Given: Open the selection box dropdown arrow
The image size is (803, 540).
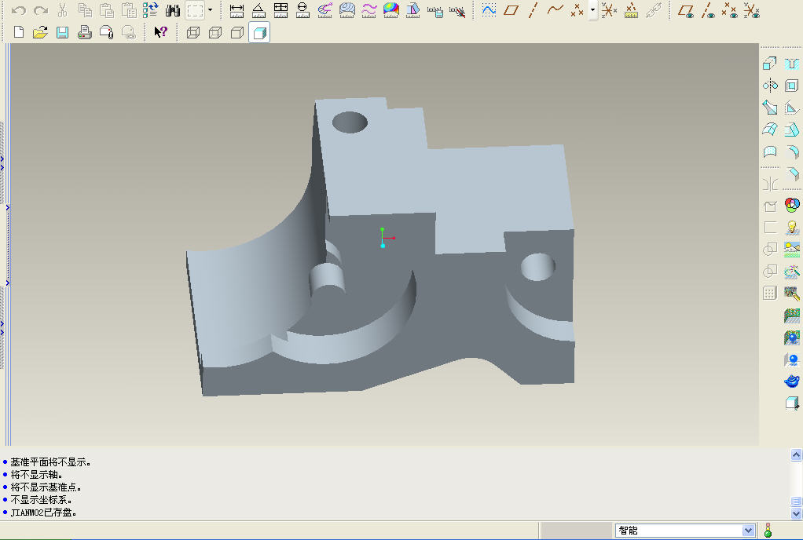Looking at the screenshot, I should point(210,10).
